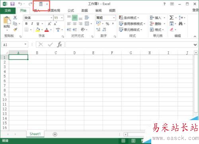The image size is (199, 144).
Task: Open Cell Styles menu
Action: 131,29
